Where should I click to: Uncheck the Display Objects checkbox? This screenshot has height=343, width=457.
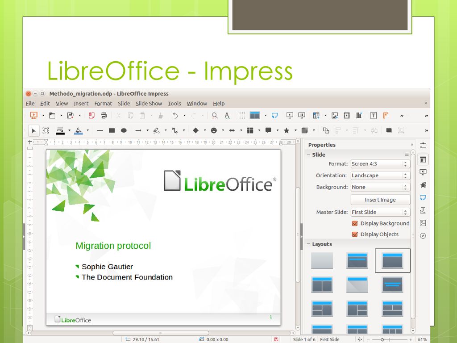(x=355, y=234)
